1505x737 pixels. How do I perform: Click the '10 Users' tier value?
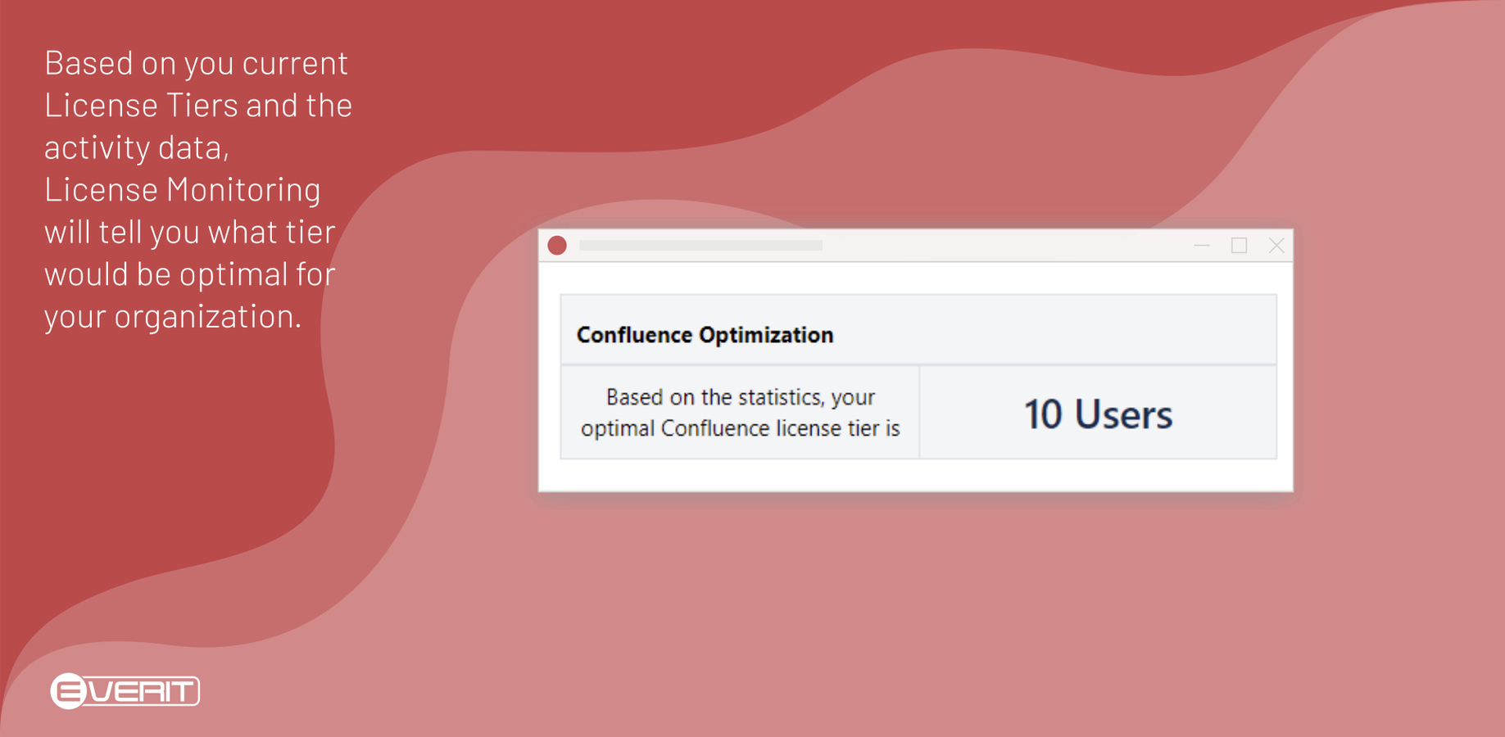1098,414
